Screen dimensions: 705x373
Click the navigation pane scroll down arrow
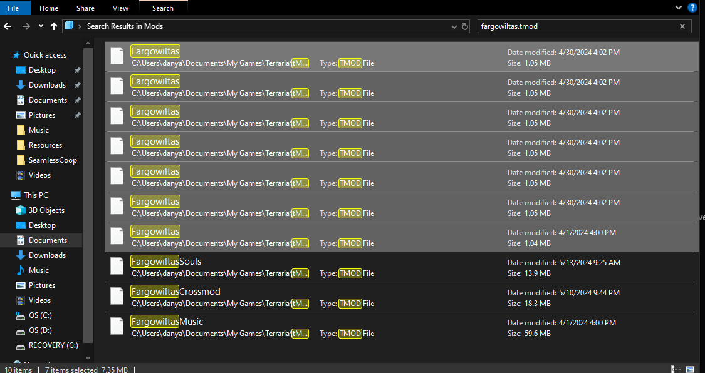click(88, 358)
